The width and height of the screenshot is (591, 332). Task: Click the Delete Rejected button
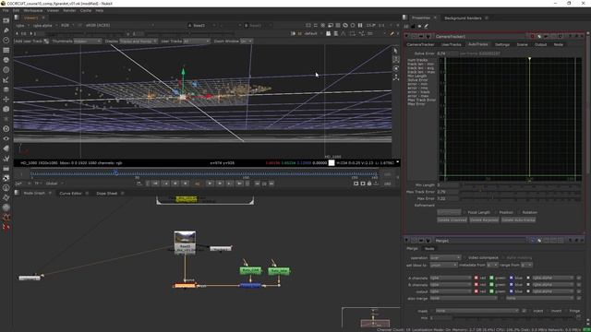pyautogui.click(x=484, y=219)
